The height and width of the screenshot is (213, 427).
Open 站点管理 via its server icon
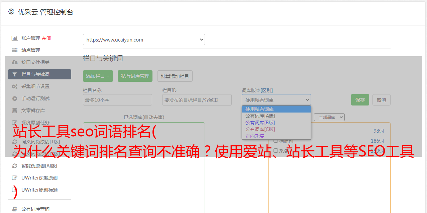coord(14,50)
